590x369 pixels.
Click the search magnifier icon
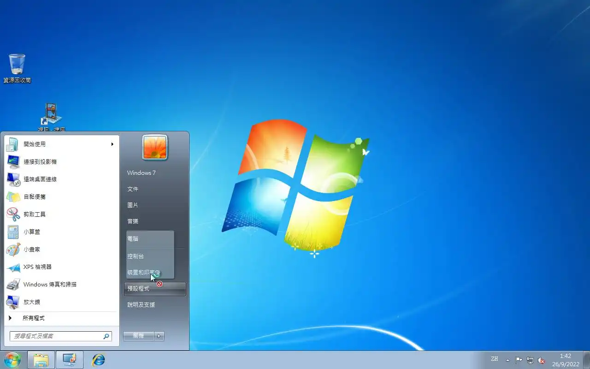106,336
